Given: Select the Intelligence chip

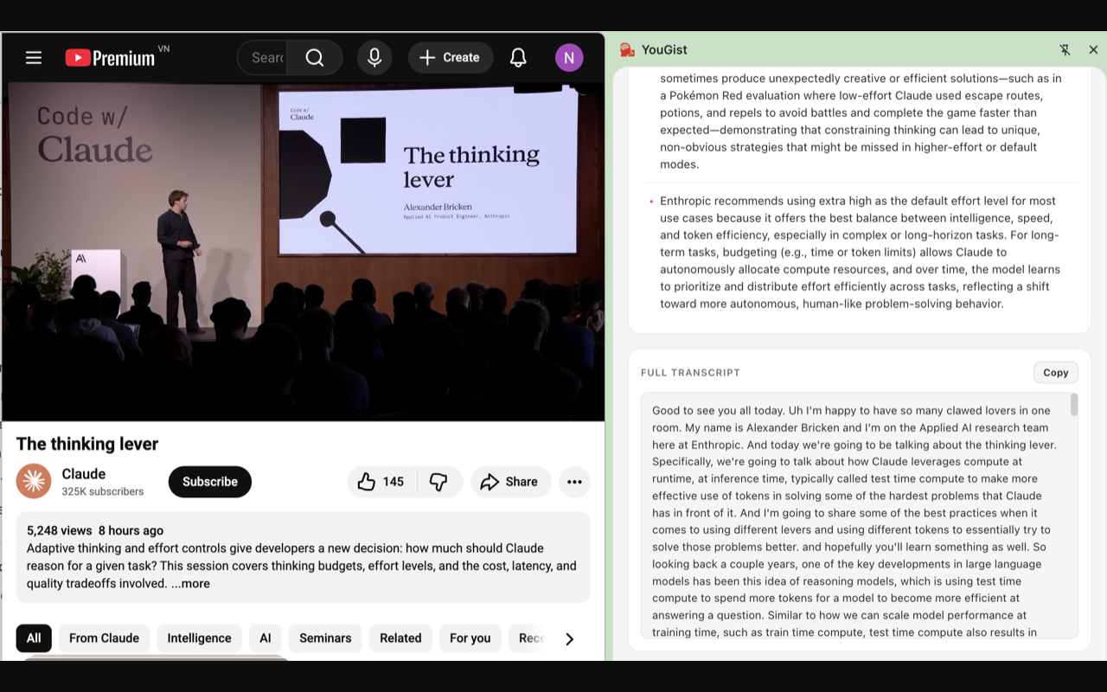Looking at the screenshot, I should pyautogui.click(x=199, y=638).
